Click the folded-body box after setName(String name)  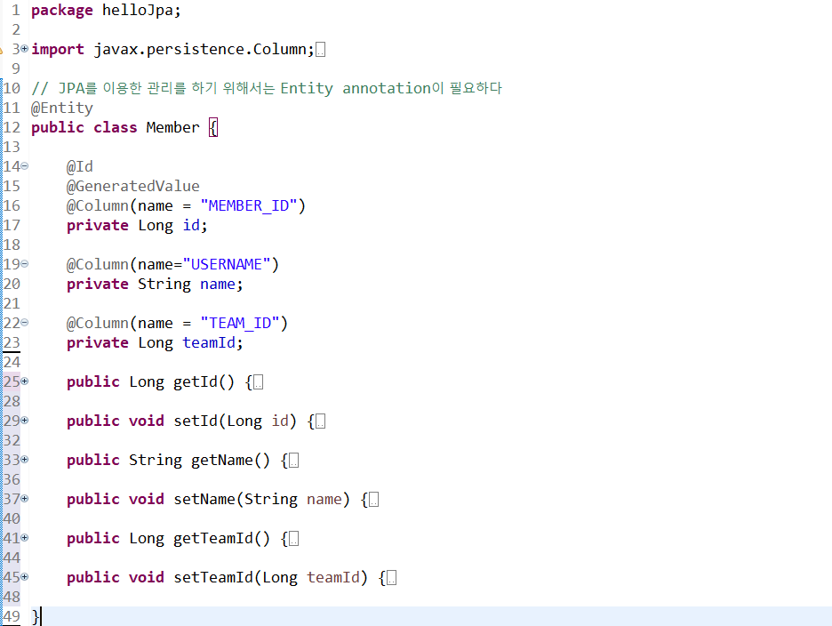(374, 500)
